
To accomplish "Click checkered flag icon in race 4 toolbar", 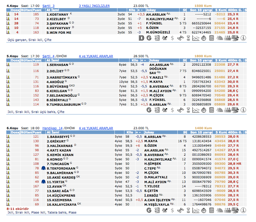I will (236, 38).
